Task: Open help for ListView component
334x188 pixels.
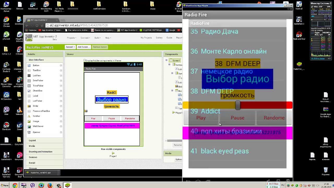Action: click(x=61, y=76)
